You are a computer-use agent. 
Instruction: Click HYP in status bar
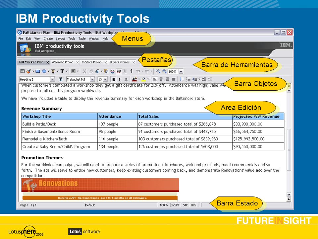point(193,205)
